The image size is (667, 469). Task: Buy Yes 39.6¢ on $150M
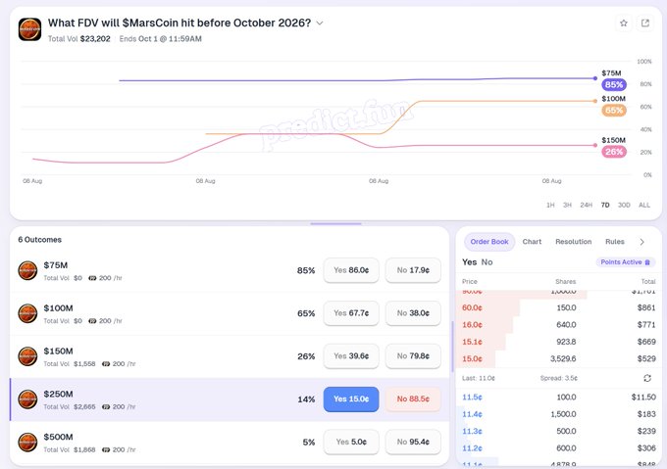click(351, 356)
